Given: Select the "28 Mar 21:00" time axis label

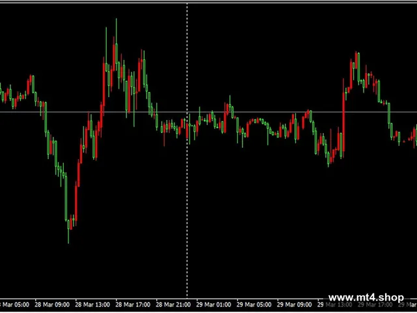Looking at the screenshot, I should [x=173, y=305].
